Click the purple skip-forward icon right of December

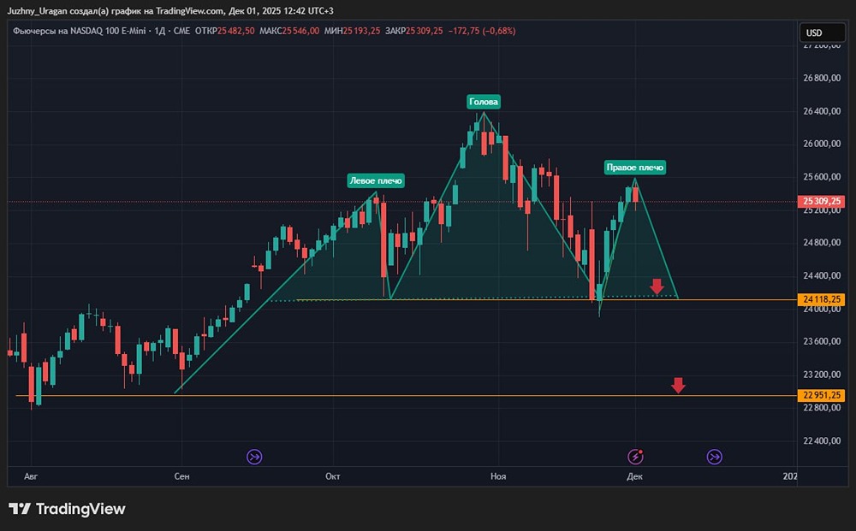[x=713, y=457]
